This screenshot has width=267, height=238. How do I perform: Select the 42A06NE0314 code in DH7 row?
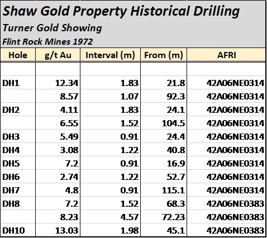[235, 191]
